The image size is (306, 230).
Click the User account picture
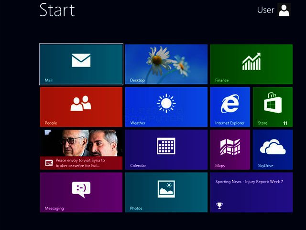(x=284, y=10)
